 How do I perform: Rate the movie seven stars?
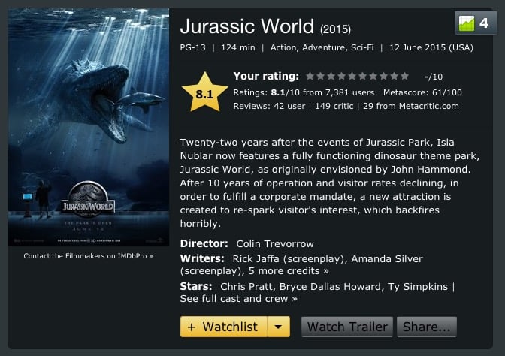(373, 77)
